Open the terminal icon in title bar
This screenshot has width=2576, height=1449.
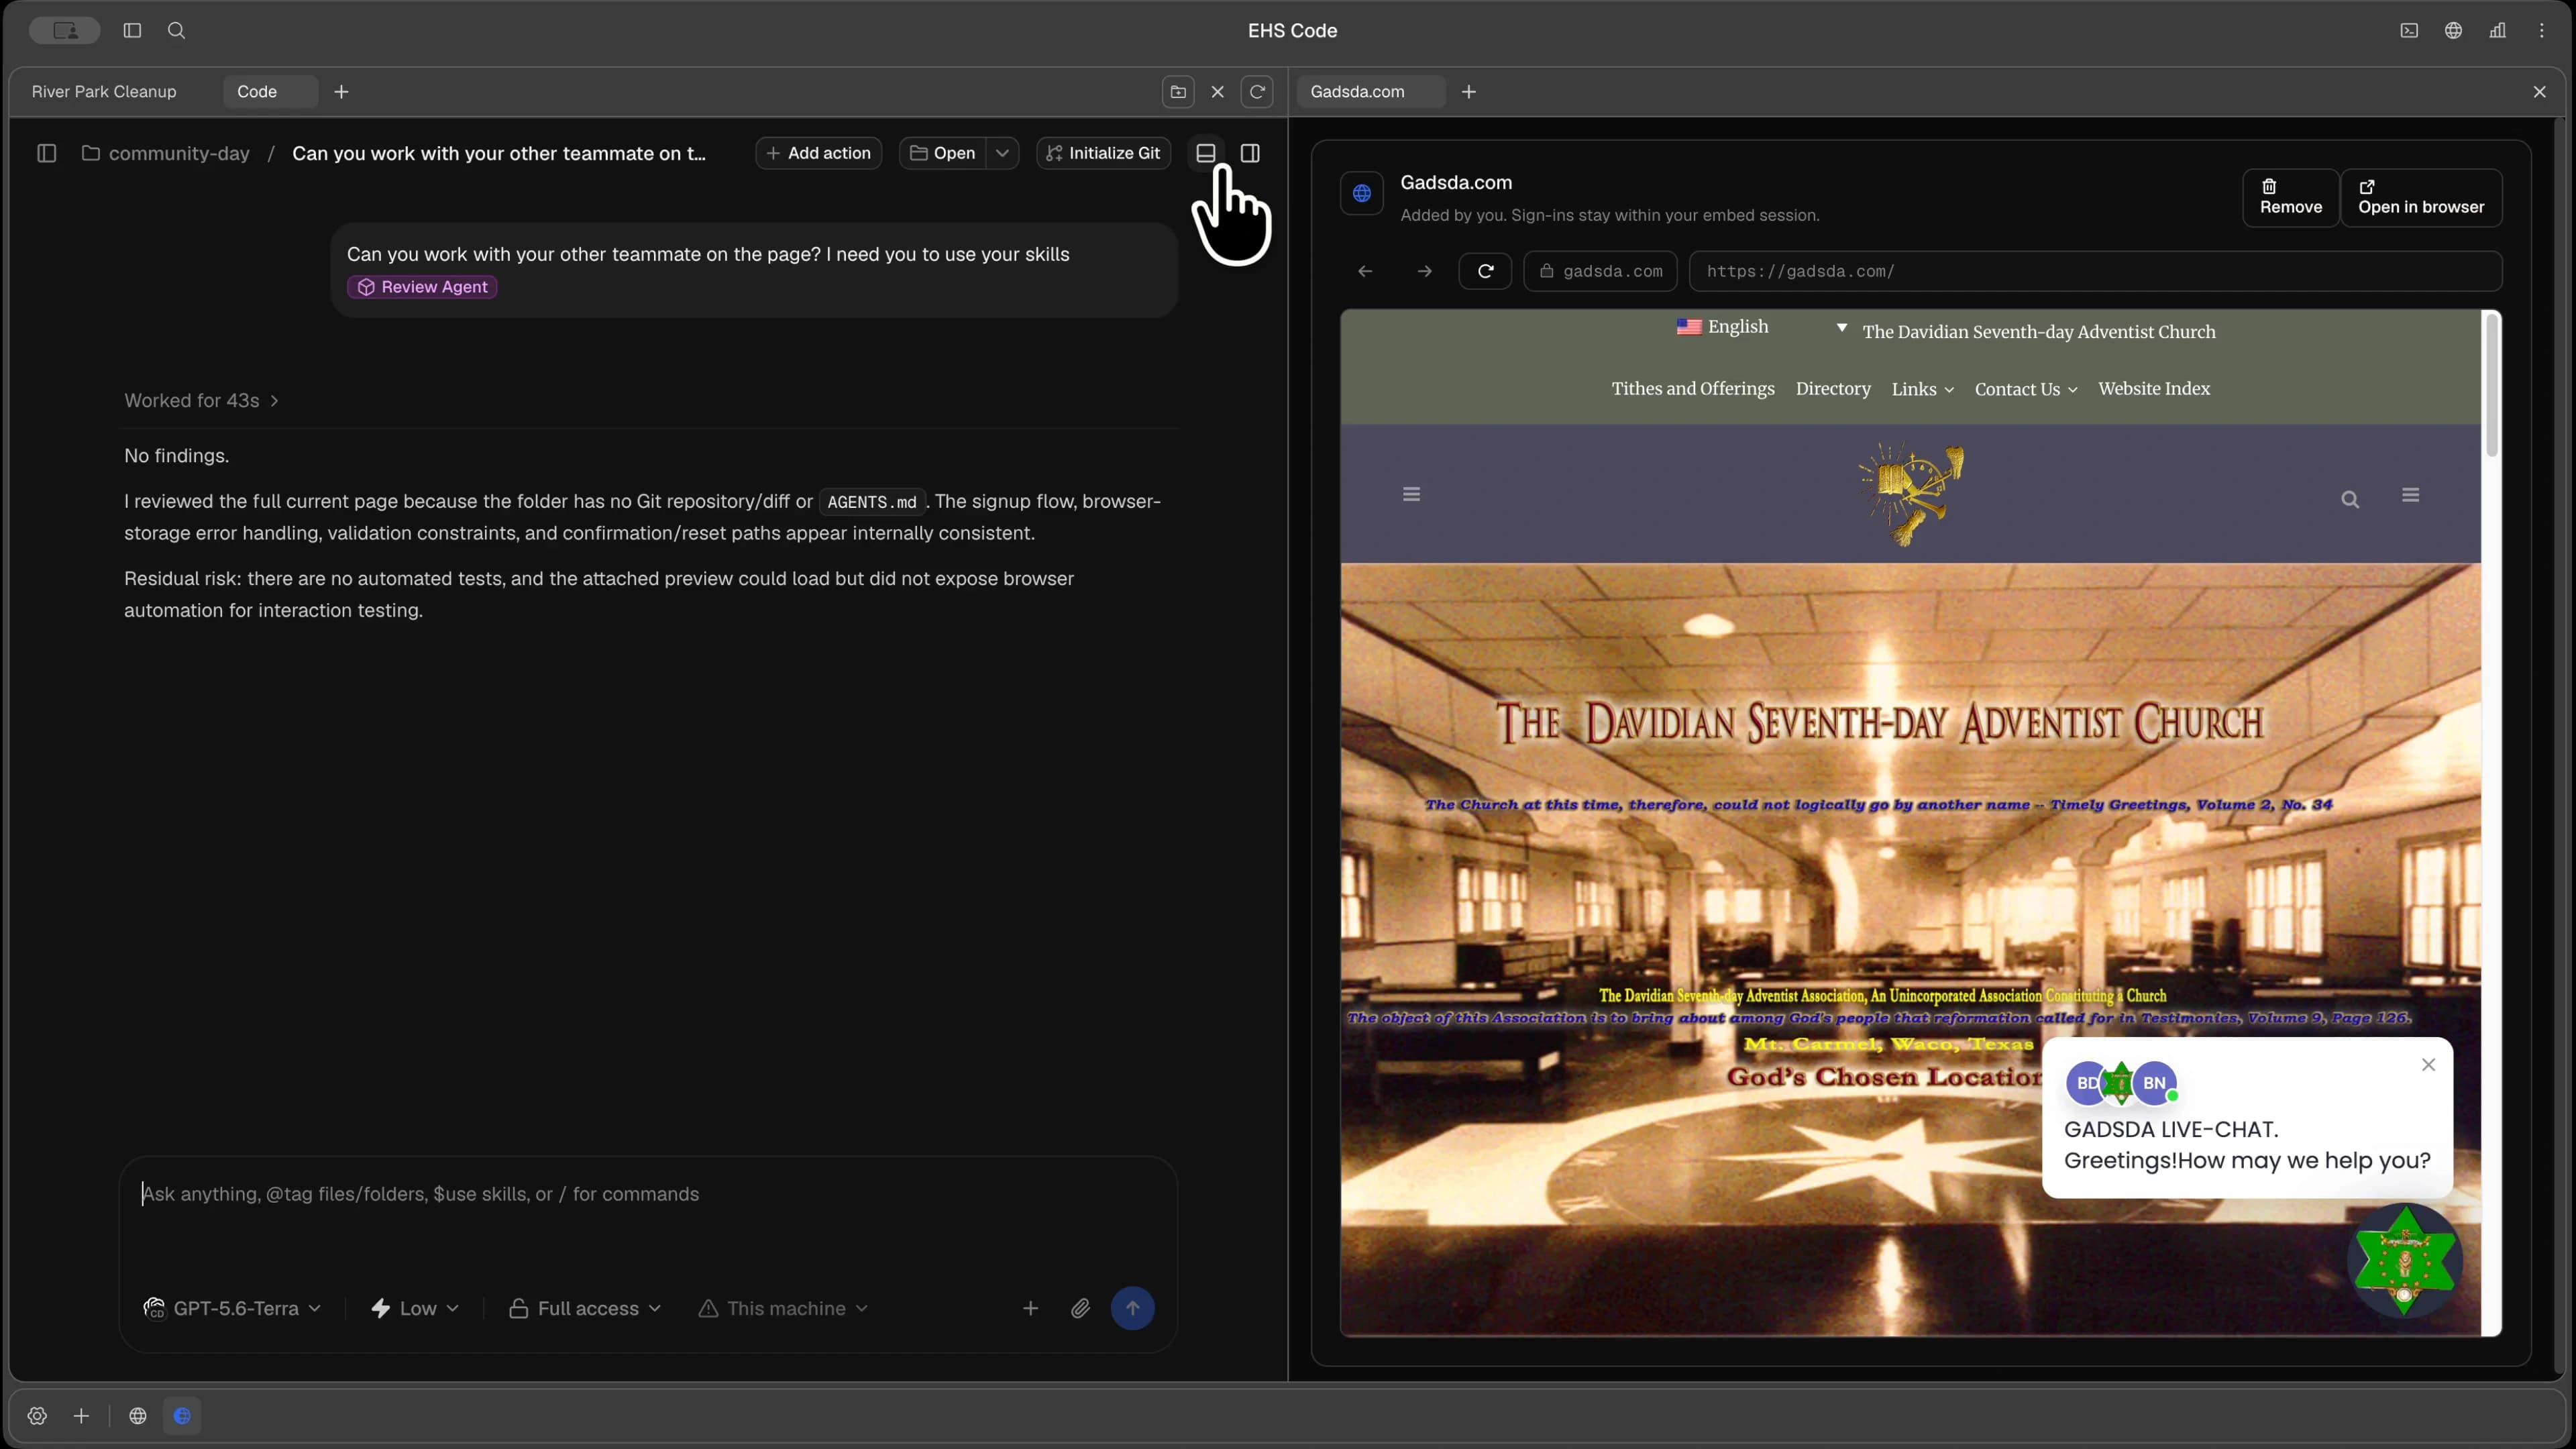click(2409, 30)
